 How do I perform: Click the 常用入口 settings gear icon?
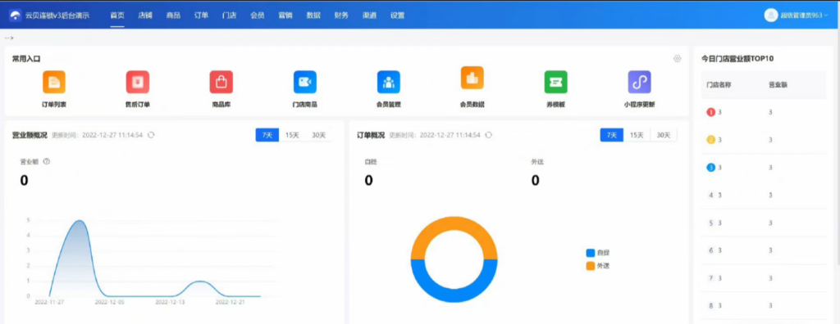(x=677, y=59)
